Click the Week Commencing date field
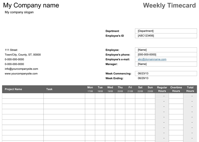 166,73
